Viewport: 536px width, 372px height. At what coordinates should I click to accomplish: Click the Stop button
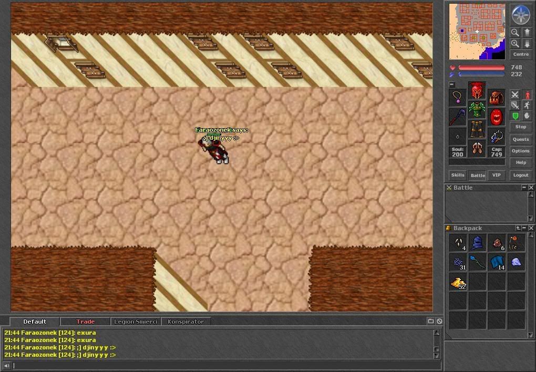(521, 127)
